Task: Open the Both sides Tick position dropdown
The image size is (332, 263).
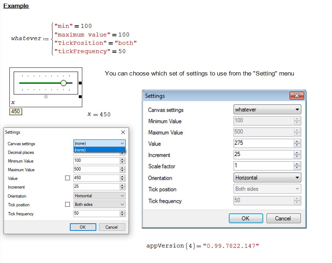Action: point(99,204)
